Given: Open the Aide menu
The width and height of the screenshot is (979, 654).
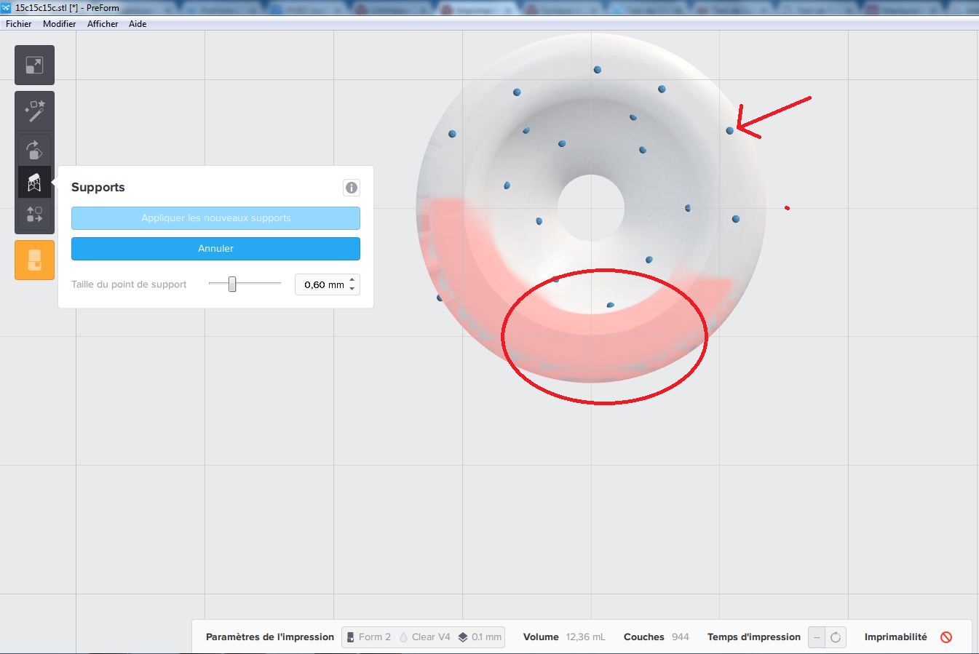Looking at the screenshot, I should point(138,24).
